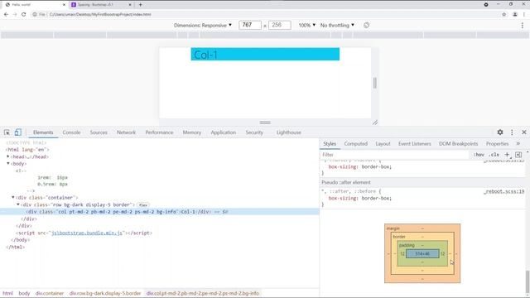Open js/bootstrap.bundle.min.js script link
Screen dimensions: 530x298
pyautogui.click(x=87, y=233)
